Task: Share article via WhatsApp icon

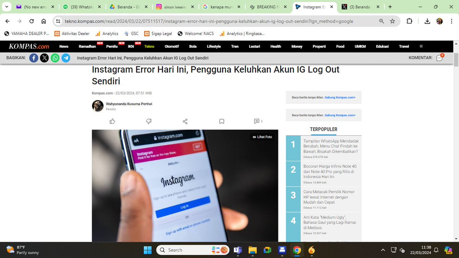Action: pyautogui.click(x=55, y=58)
